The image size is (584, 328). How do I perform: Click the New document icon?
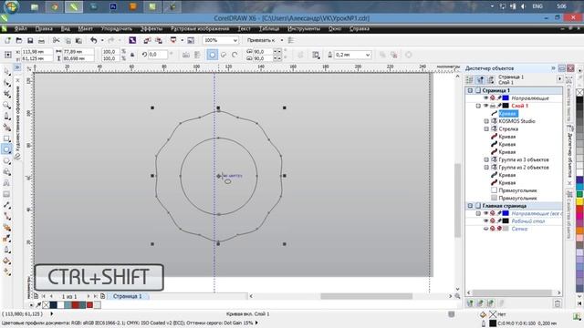click(7, 40)
